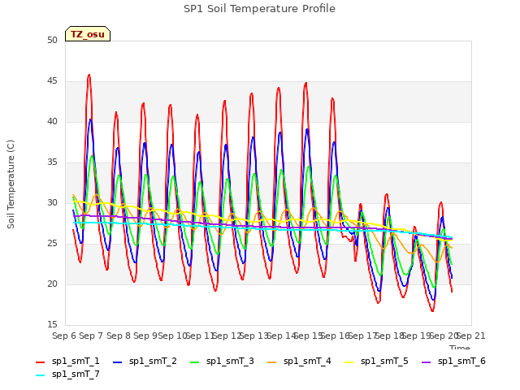Viewport: 520px width, 390px height.
Task: Click the blue sp1_smT_2 legend color marker
Action: click(117, 362)
